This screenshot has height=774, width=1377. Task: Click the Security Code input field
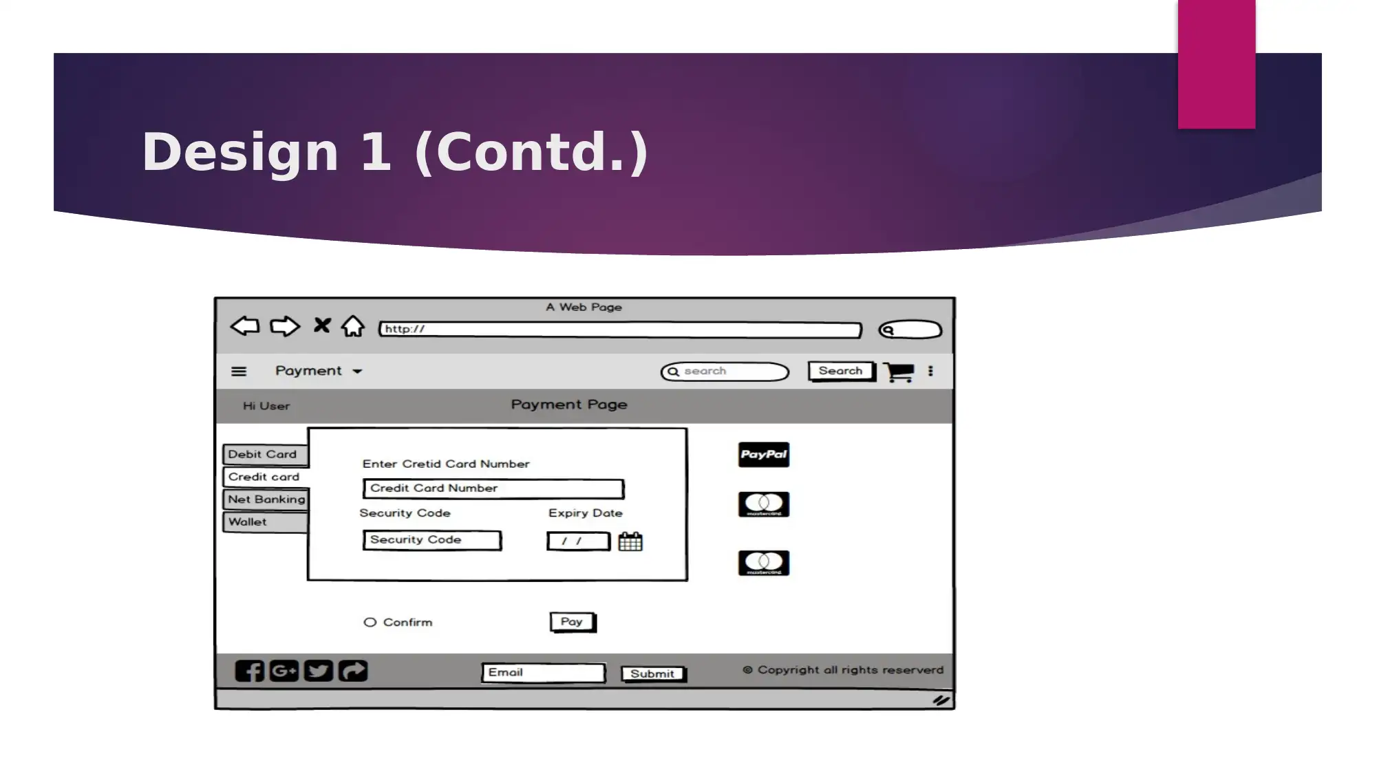tap(431, 539)
